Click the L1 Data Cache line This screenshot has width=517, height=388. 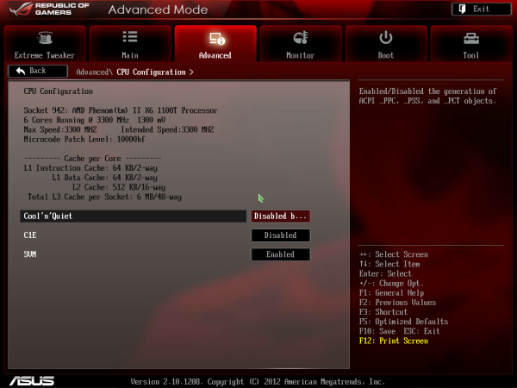(x=104, y=178)
